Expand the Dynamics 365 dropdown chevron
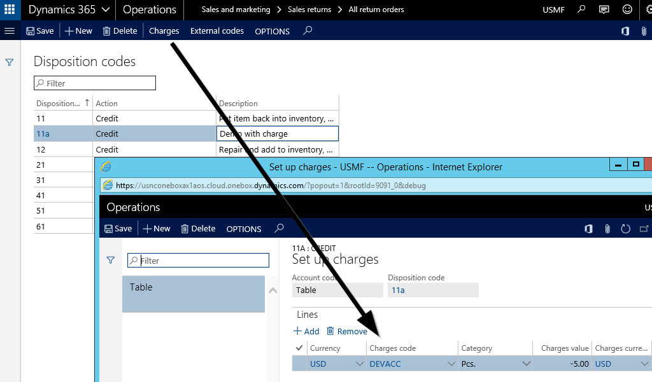The width and height of the screenshot is (652, 382). 105,10
